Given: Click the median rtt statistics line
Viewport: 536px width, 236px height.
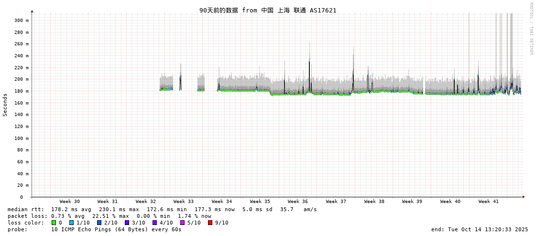Looking at the screenshot, I should [162, 209].
